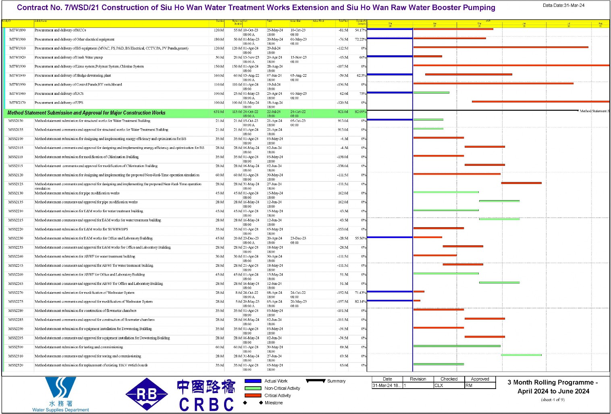This screenshot has height=414, width=611.
Task: Click the CRBC Chinese-character company logo
Action: tap(206, 395)
